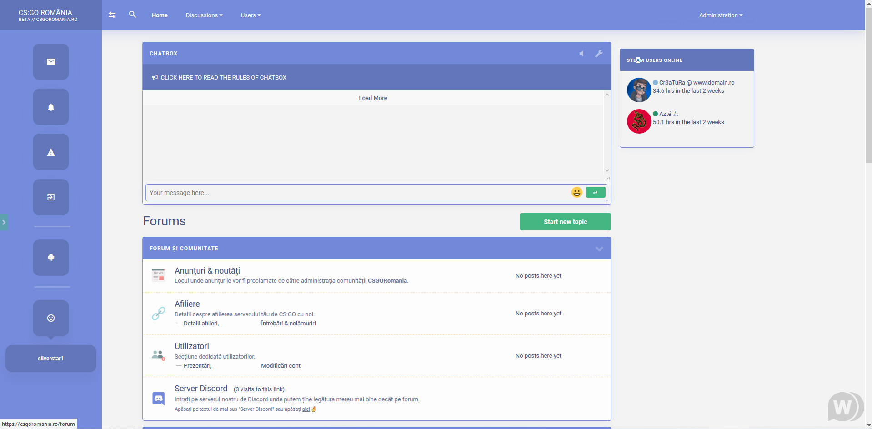Collapse the Forum și Comunitate category

[599, 249]
